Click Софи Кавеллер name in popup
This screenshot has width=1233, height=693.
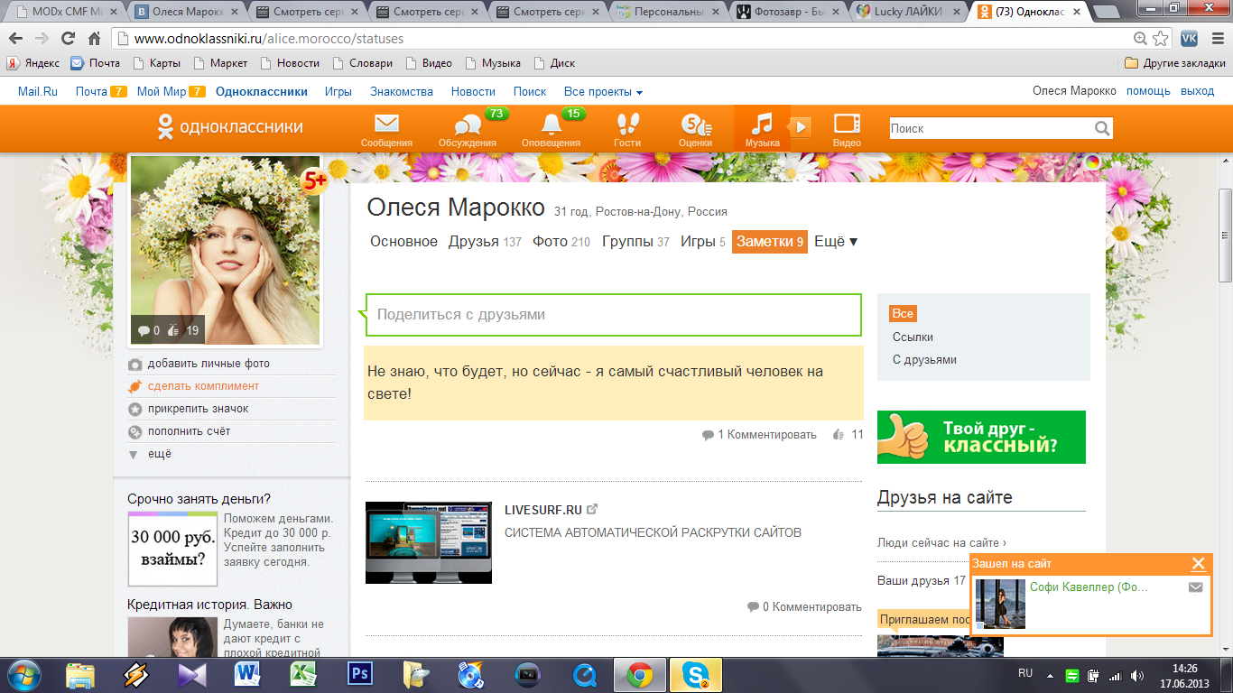(x=1089, y=587)
